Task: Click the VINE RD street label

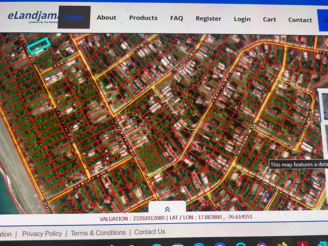Action: [141, 46]
